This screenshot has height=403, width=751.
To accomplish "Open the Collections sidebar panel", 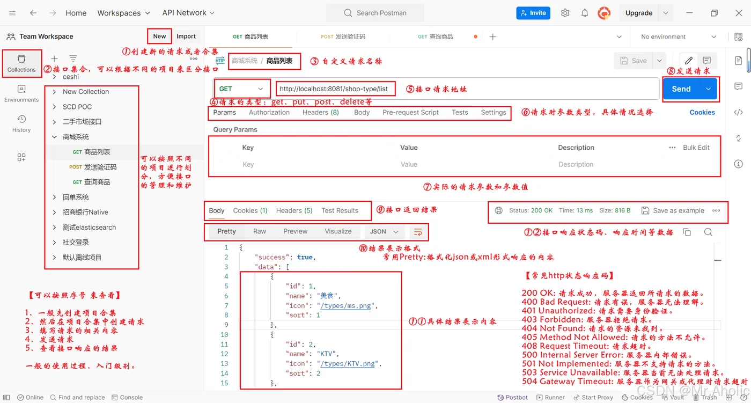I will (21, 63).
